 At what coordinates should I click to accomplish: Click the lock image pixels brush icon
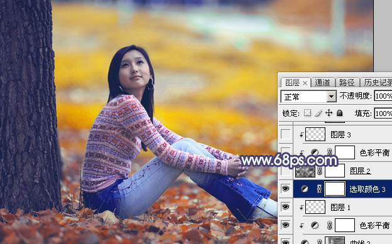(318, 113)
